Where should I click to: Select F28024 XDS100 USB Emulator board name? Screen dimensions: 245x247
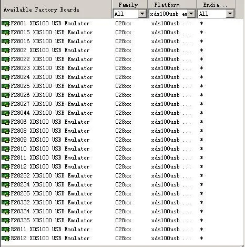[52, 77]
